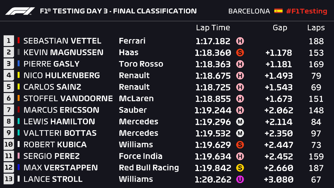Screen dimensions: 334x188
Task: Click Magnussen's red soft tyre icon
Action: 240,53
